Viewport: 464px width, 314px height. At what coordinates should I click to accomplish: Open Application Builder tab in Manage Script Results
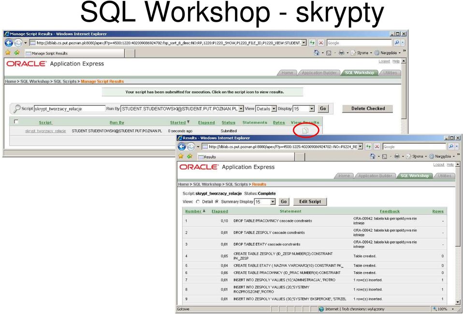(319, 73)
